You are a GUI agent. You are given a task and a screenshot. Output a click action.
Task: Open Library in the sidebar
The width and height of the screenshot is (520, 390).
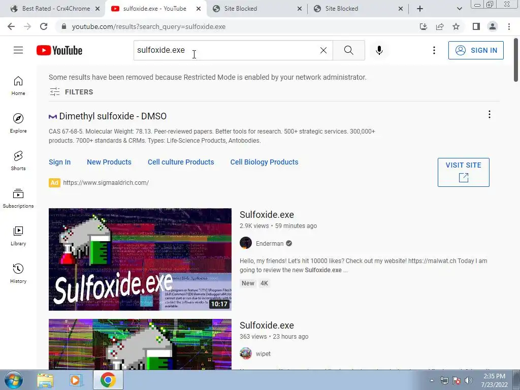point(18,236)
